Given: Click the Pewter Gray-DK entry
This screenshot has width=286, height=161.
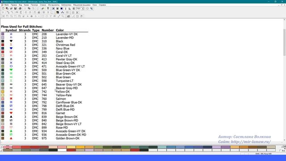Looking at the screenshot, I should [67, 59].
